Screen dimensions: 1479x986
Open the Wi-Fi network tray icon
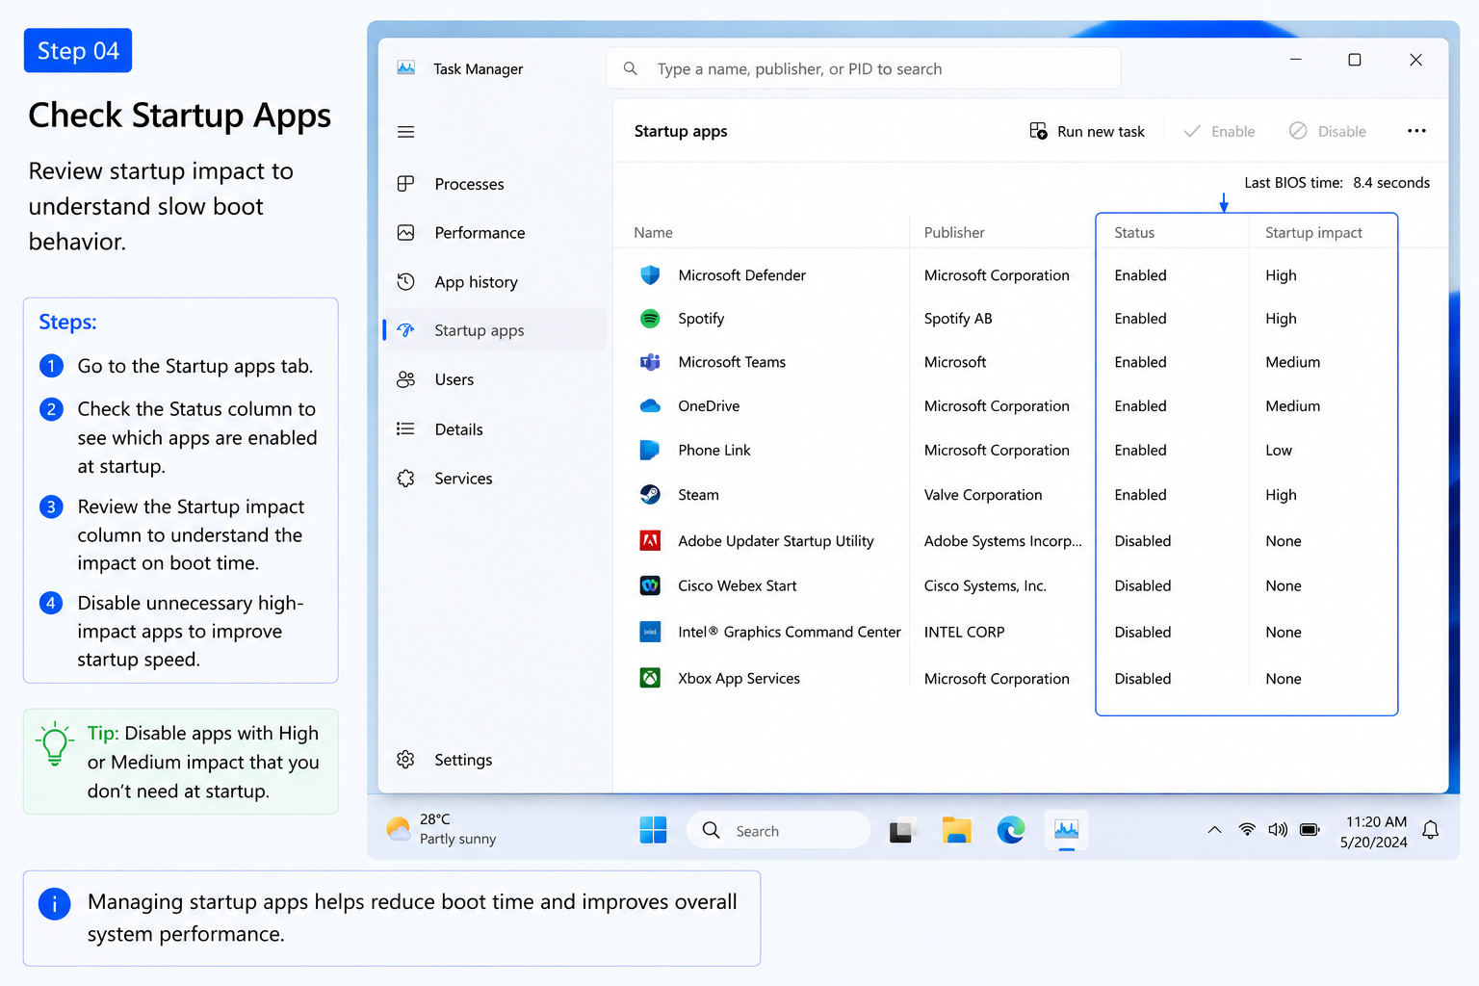click(1247, 829)
